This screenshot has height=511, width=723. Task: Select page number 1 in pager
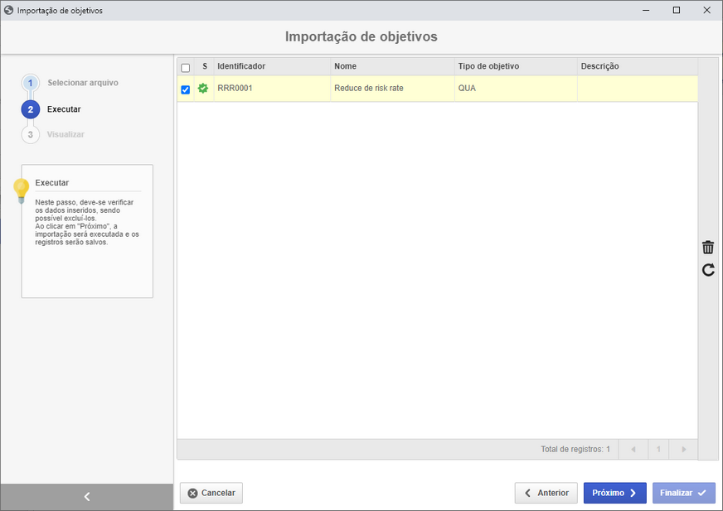658,449
